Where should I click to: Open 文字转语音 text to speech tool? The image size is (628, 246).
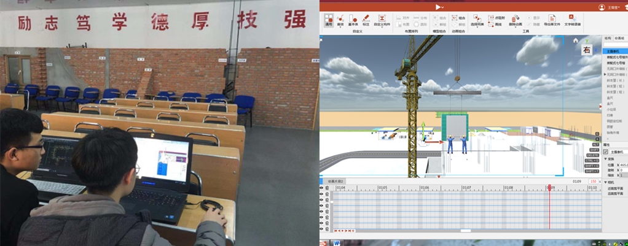pyautogui.click(x=572, y=20)
